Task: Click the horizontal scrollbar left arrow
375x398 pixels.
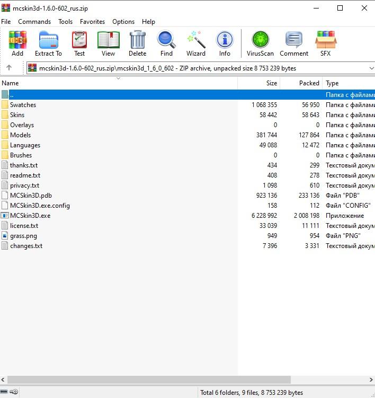Action: coord(3,380)
